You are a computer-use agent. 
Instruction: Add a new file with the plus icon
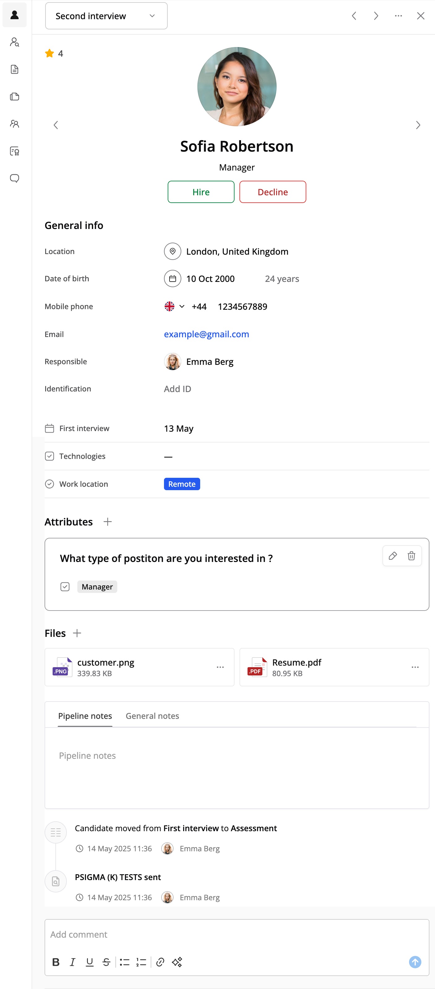click(x=77, y=633)
